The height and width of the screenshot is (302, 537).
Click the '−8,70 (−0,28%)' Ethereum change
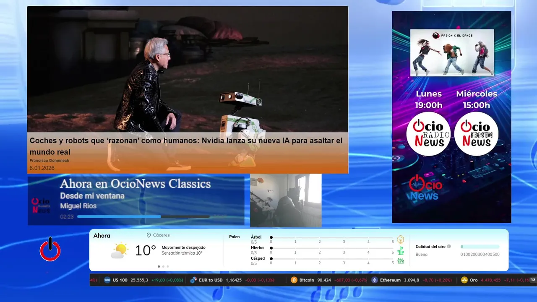pos(437,280)
